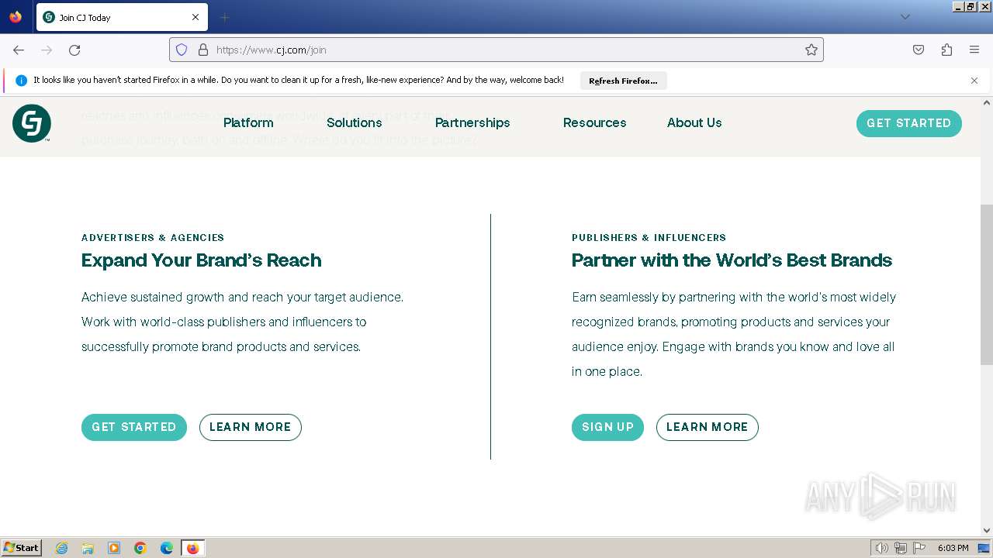Click the CJ logo in the site header

[32, 123]
